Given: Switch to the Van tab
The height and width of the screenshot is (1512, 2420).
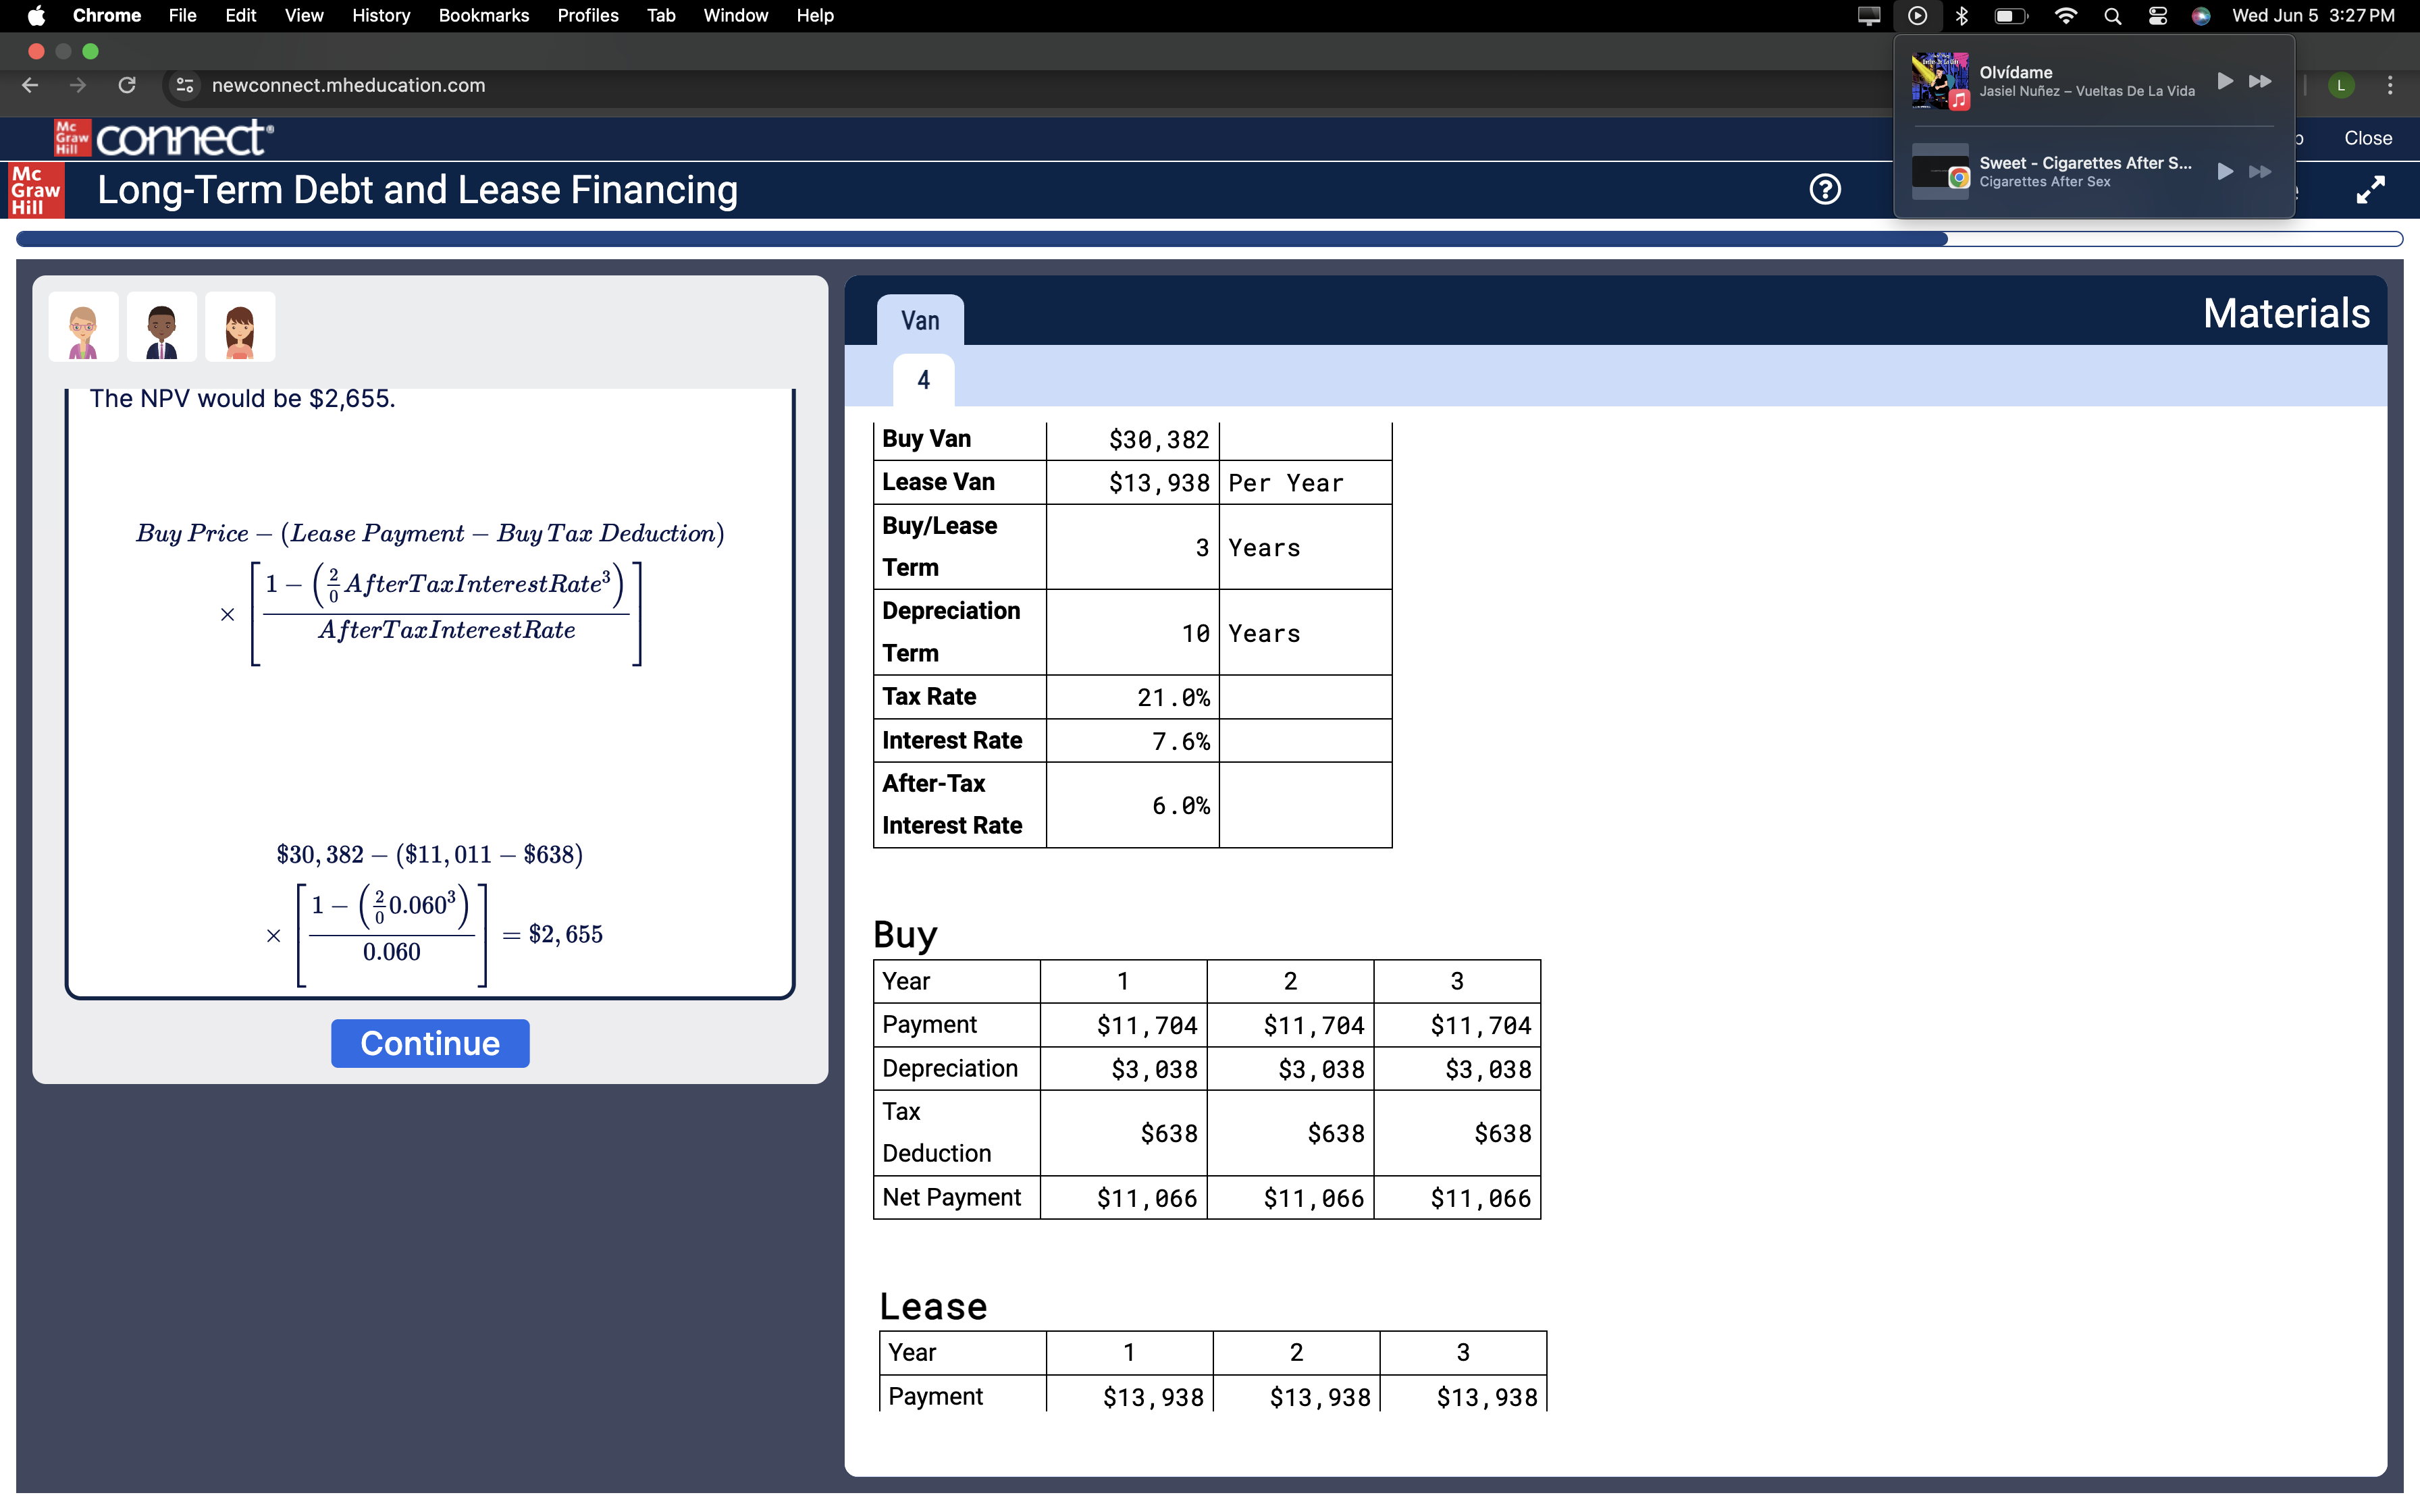Looking at the screenshot, I should coord(919,320).
